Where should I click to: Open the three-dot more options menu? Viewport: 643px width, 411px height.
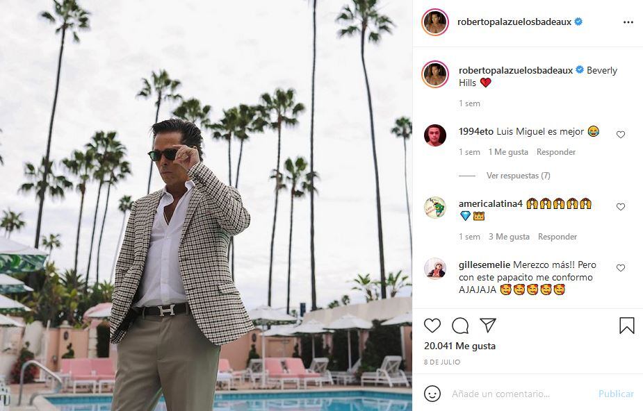point(628,22)
